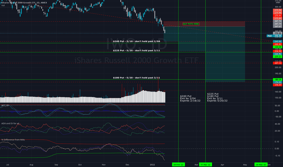Select the $240 Put 2/18 line label
283x167 pixels.
point(136,41)
